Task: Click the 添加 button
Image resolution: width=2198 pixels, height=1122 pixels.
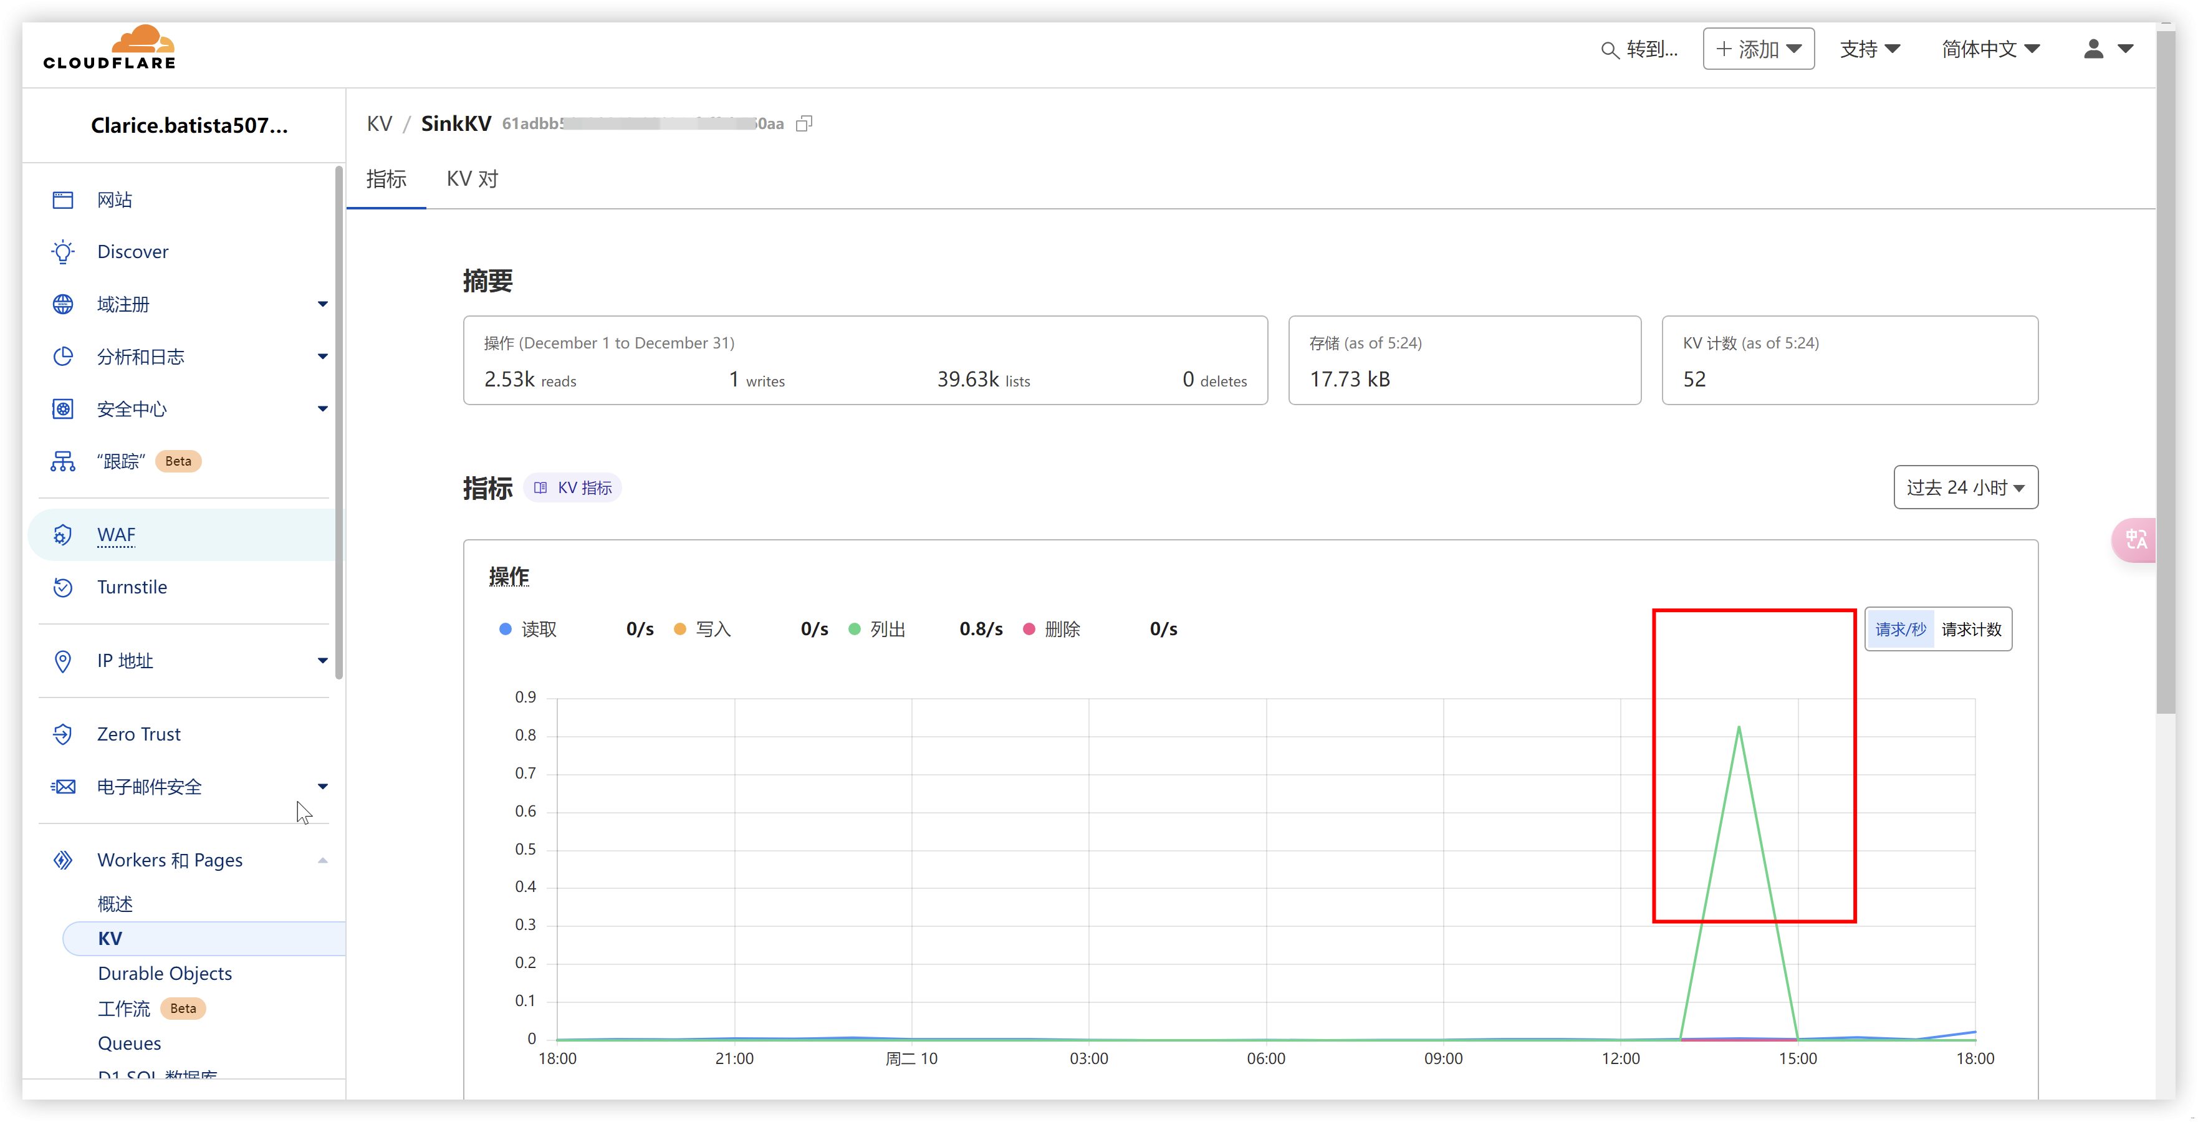Action: pyautogui.click(x=1758, y=49)
